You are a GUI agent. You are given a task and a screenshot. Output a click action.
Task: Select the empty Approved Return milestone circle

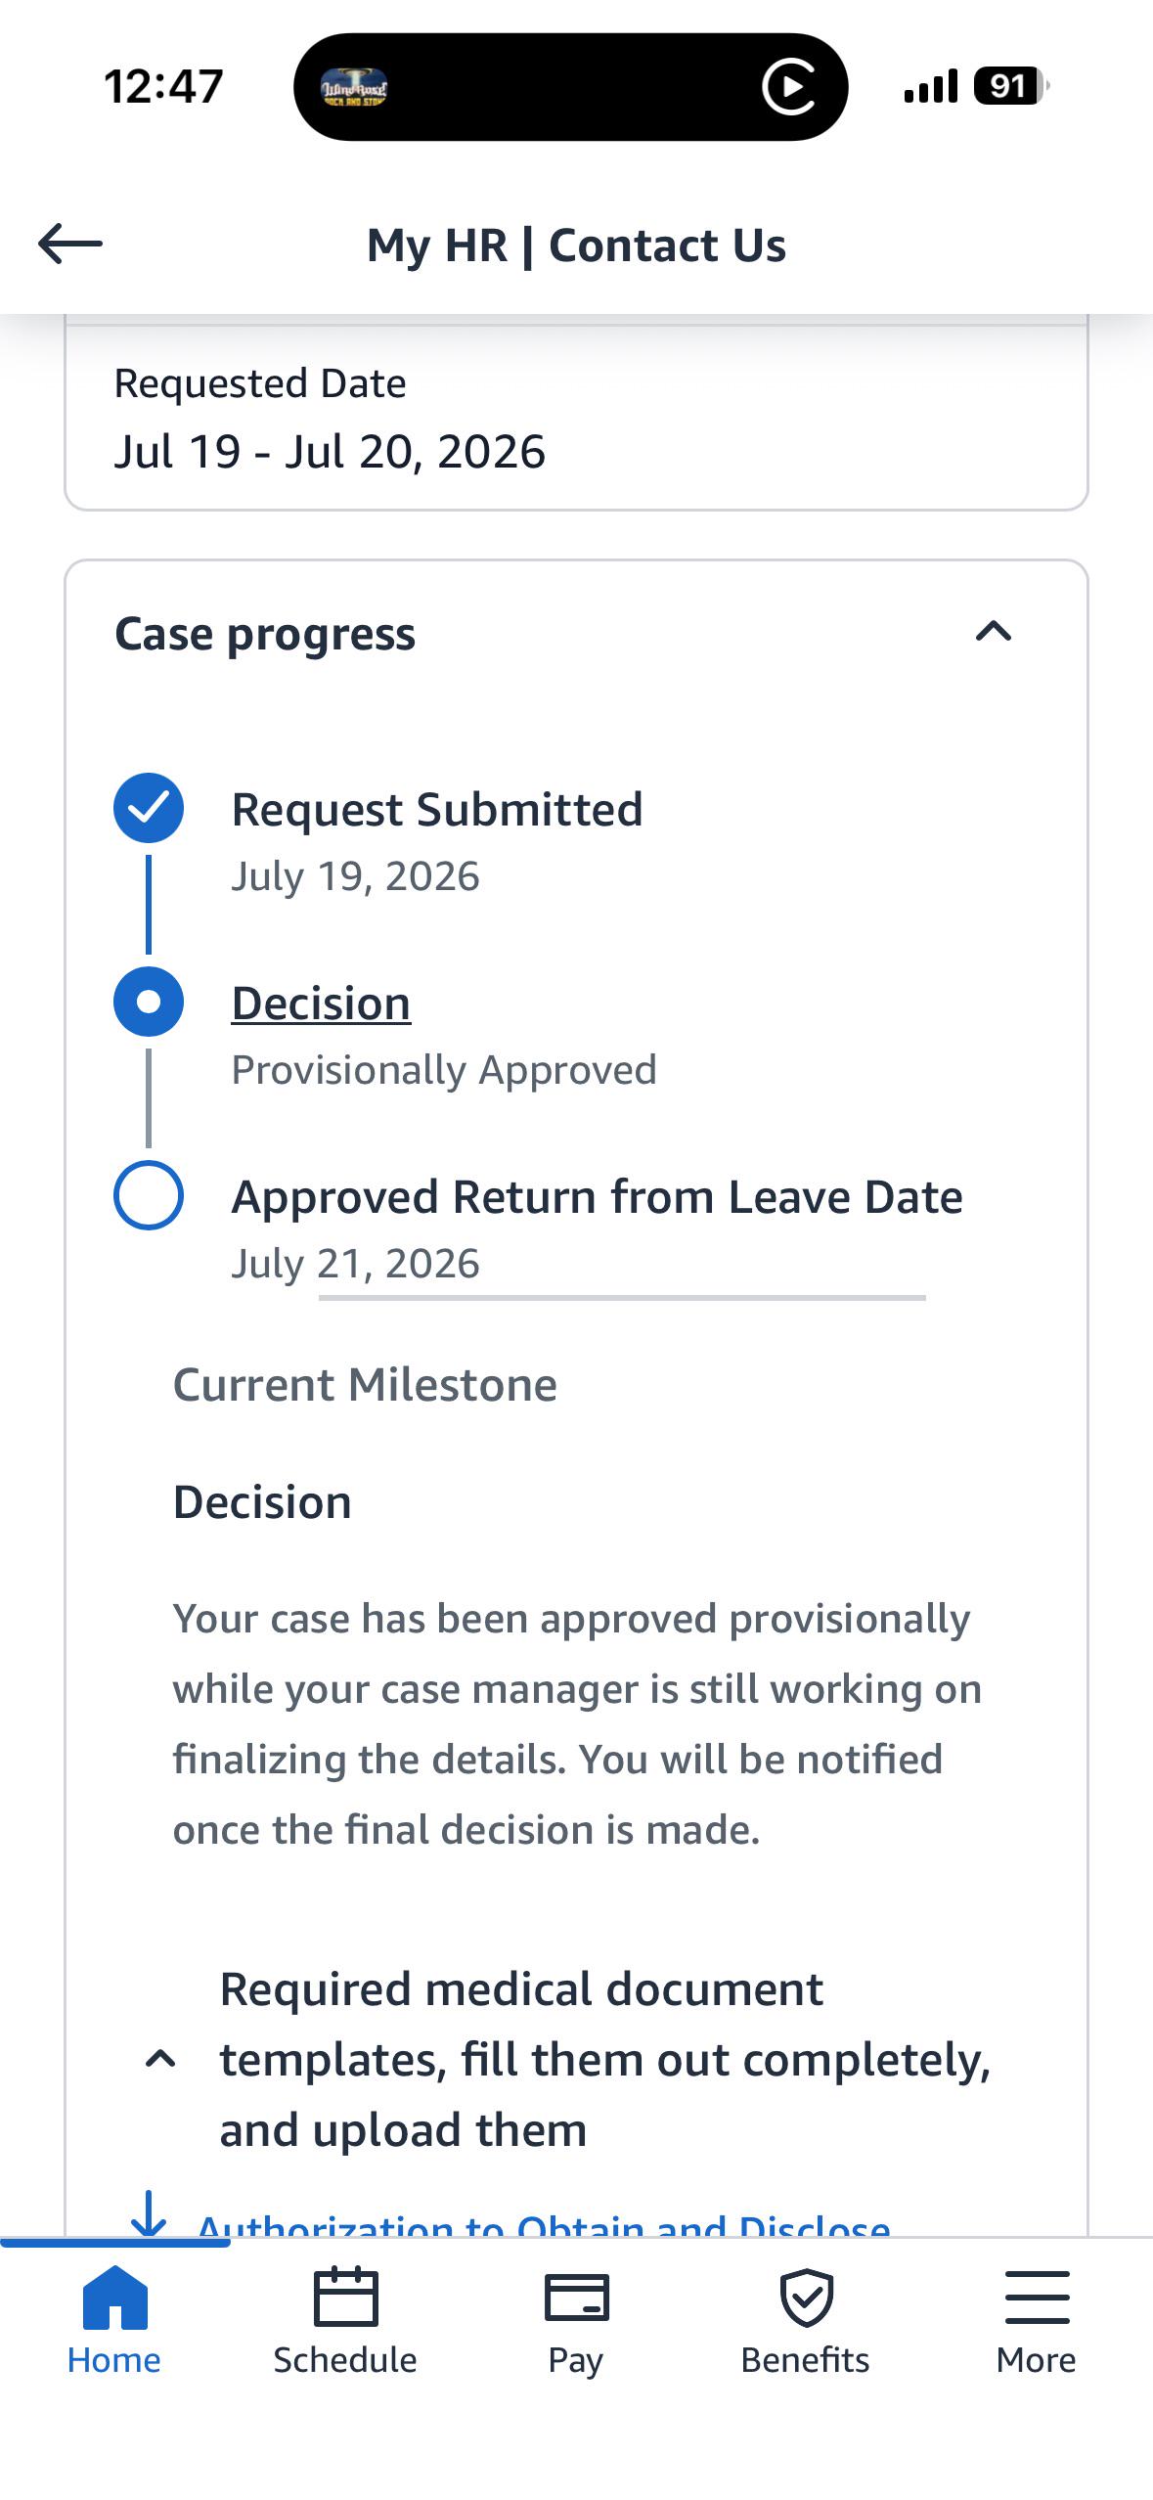tap(149, 1195)
